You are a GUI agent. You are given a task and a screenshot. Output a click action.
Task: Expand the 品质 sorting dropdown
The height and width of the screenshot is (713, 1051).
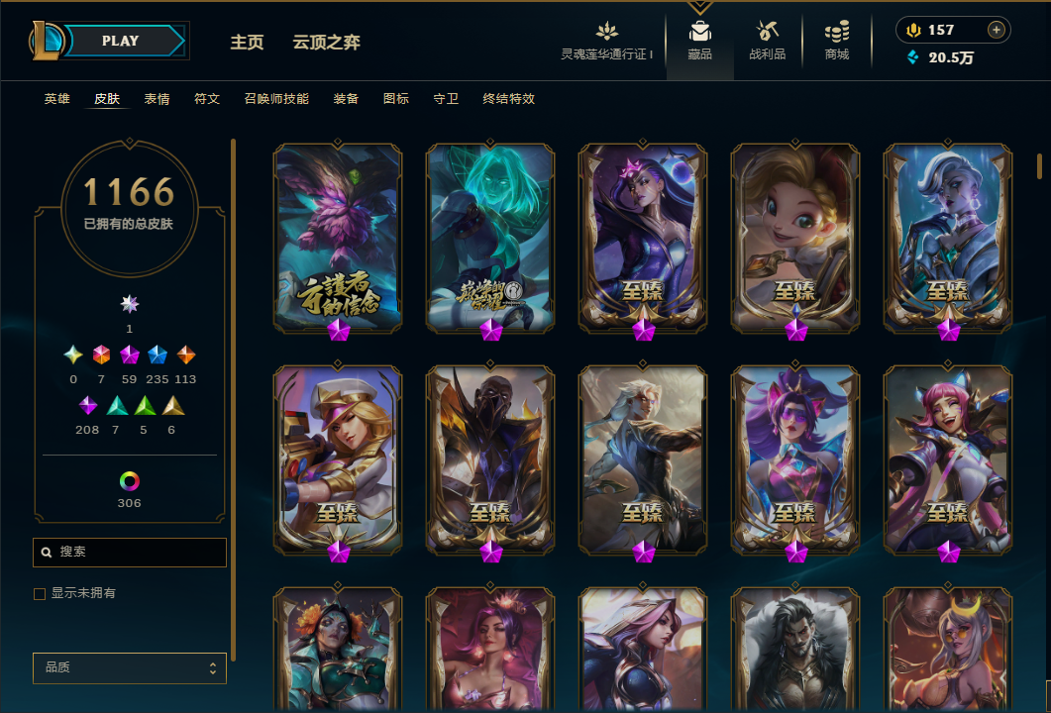(130, 667)
